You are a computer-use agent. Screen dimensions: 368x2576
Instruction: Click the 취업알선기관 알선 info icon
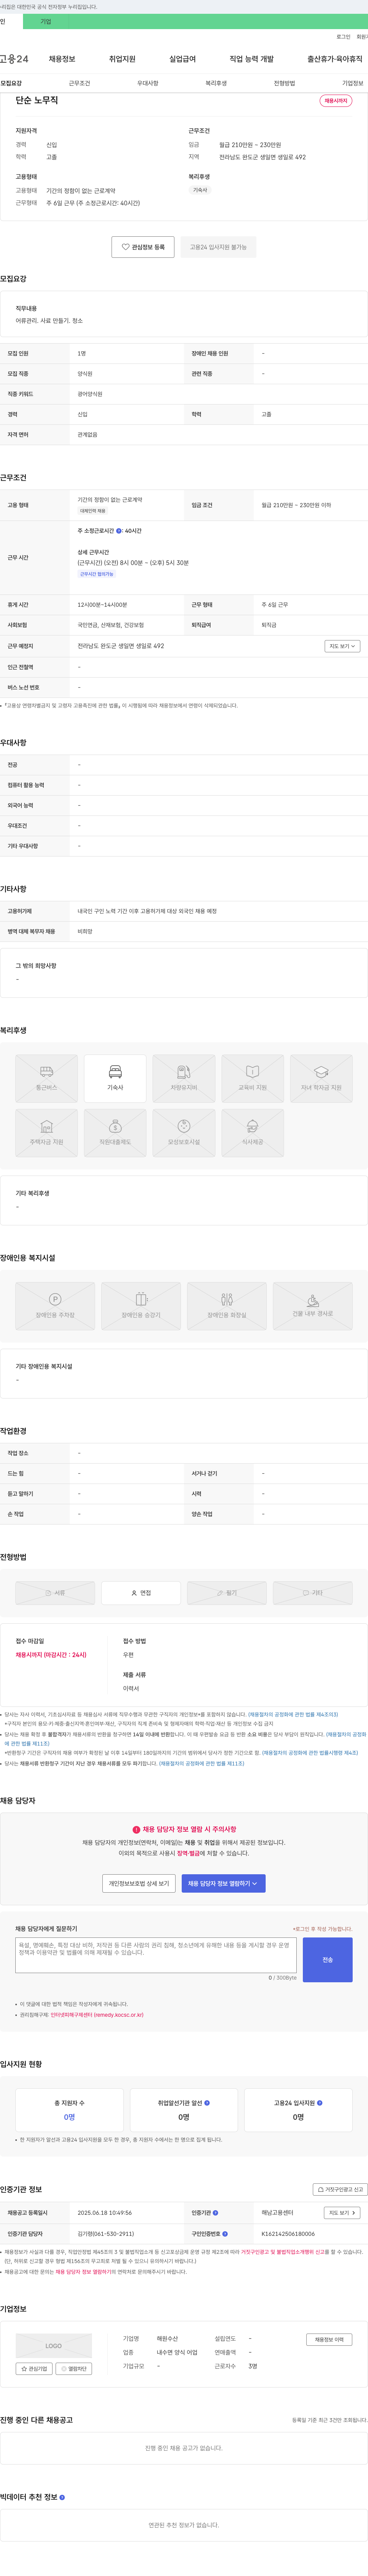tap(207, 2103)
